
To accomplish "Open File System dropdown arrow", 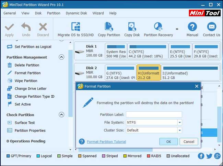I will point(180,122).
